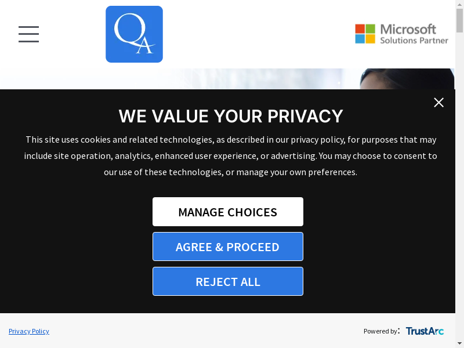Click the scrollbar down arrow
464x348 pixels.
point(459,343)
